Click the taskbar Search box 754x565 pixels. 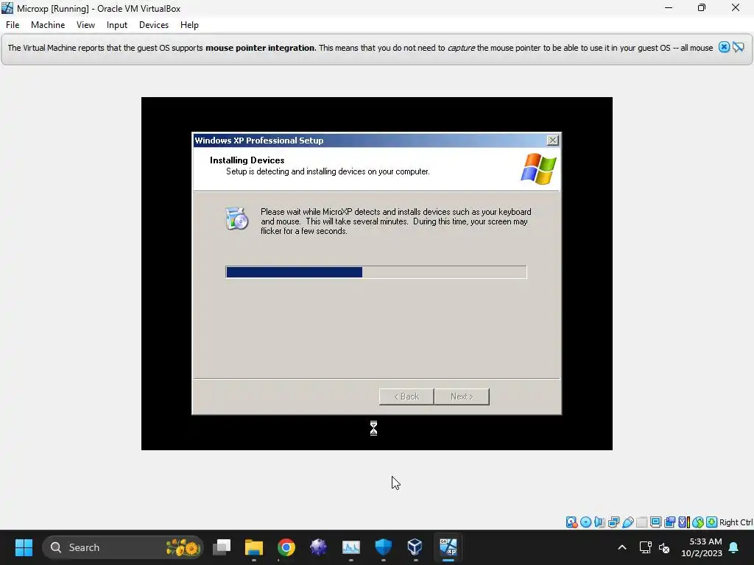[x=123, y=547]
